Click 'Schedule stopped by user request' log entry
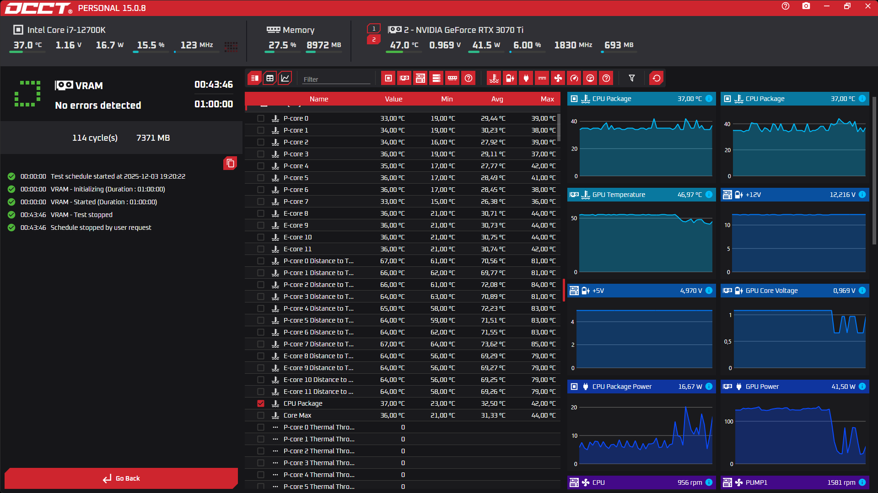The height and width of the screenshot is (493, 878). (101, 228)
